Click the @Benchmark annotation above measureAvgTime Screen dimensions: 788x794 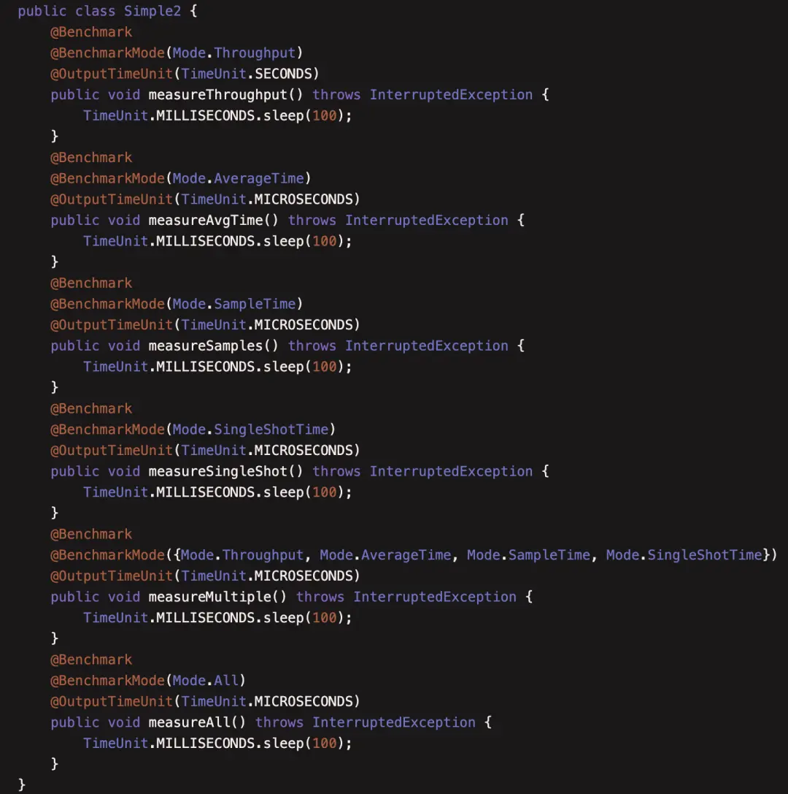click(x=91, y=158)
